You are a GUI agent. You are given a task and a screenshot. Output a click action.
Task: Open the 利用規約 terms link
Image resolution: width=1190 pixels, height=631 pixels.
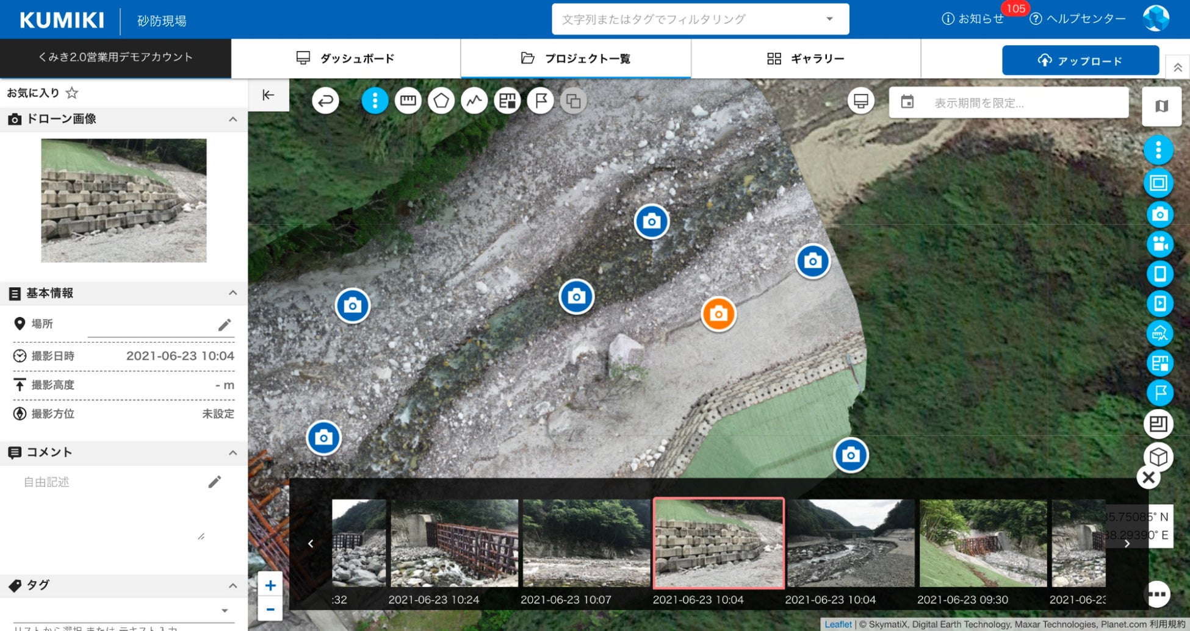click(1168, 624)
